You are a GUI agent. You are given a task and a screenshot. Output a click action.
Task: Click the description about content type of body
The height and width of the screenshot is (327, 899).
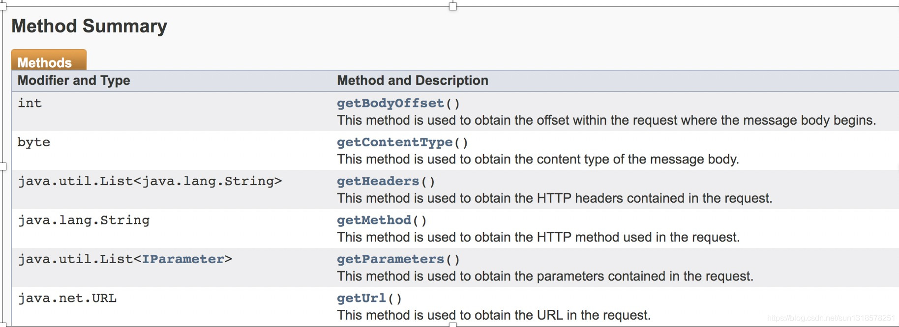tap(538, 160)
